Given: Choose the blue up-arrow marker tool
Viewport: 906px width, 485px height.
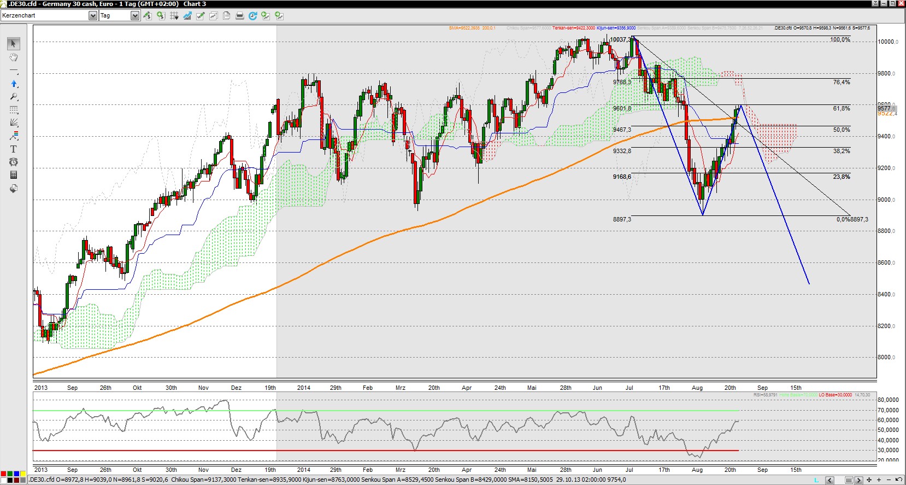Looking at the screenshot, I should (x=14, y=84).
